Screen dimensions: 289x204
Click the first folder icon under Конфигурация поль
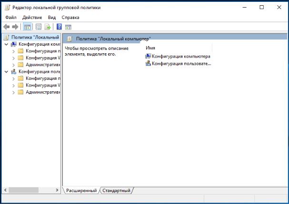click(x=20, y=78)
